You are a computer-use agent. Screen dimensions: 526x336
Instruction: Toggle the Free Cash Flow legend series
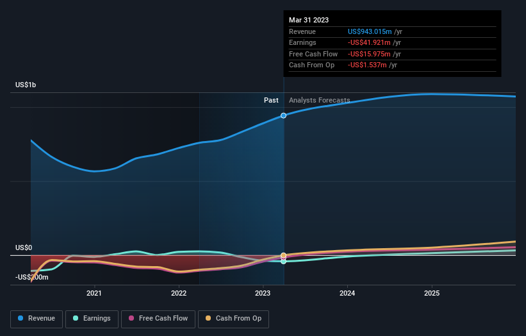[158, 319]
